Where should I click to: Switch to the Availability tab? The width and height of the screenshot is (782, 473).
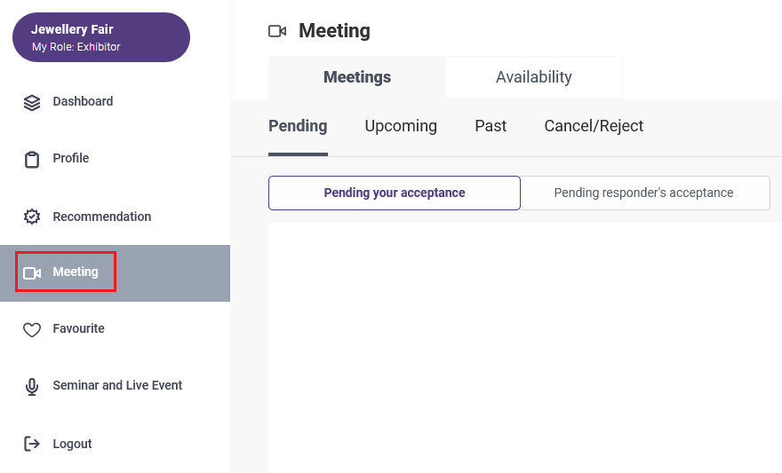click(534, 77)
